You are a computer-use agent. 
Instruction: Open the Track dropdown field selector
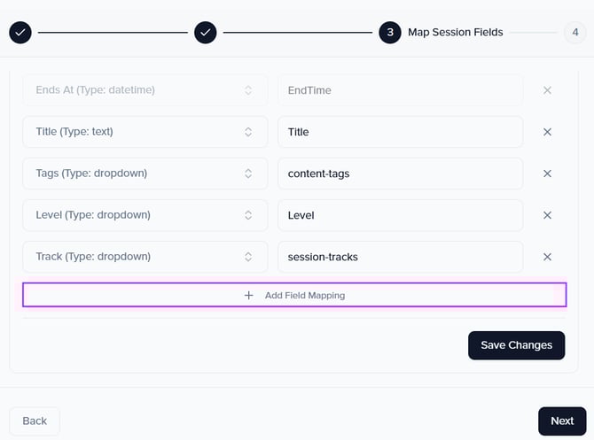pos(145,257)
